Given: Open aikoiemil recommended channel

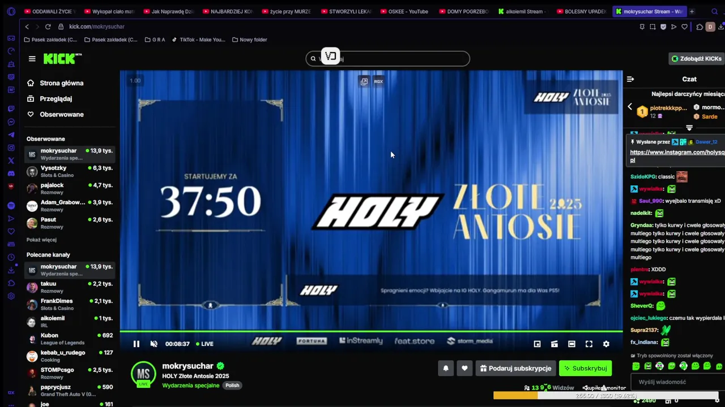Looking at the screenshot, I should 70,322.
